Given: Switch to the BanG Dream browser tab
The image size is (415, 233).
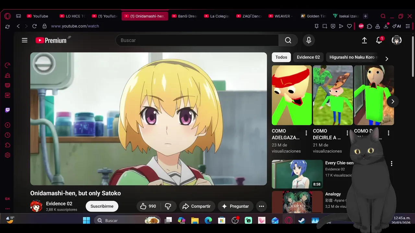Looking at the screenshot, I should click(x=184, y=16).
